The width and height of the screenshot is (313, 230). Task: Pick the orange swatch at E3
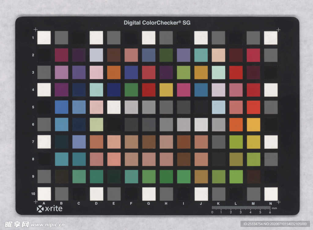click(114, 72)
